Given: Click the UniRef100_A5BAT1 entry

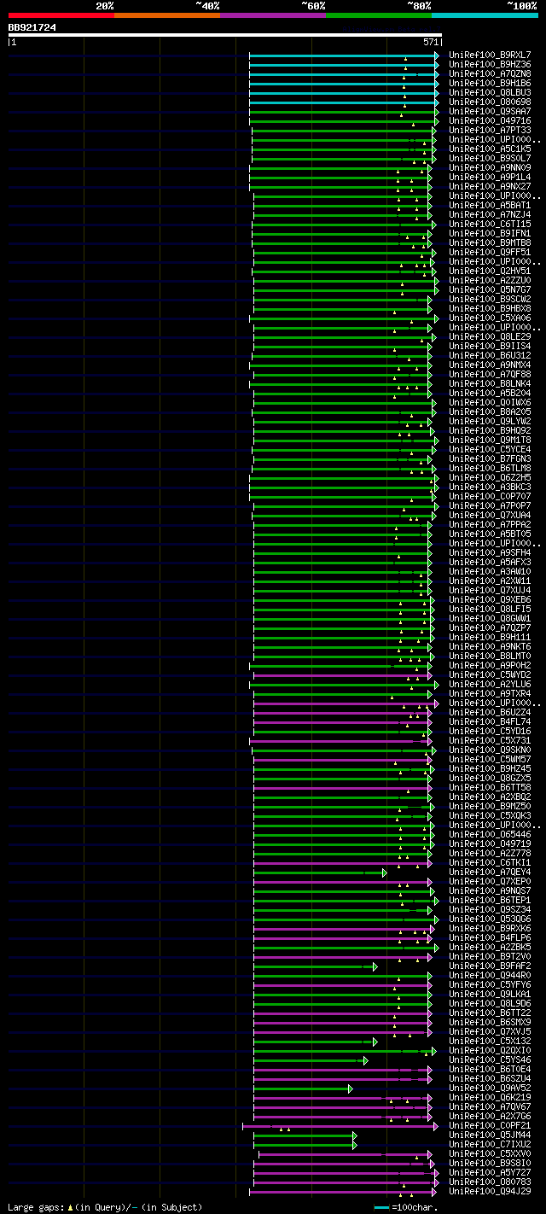Looking at the screenshot, I should pos(490,205).
